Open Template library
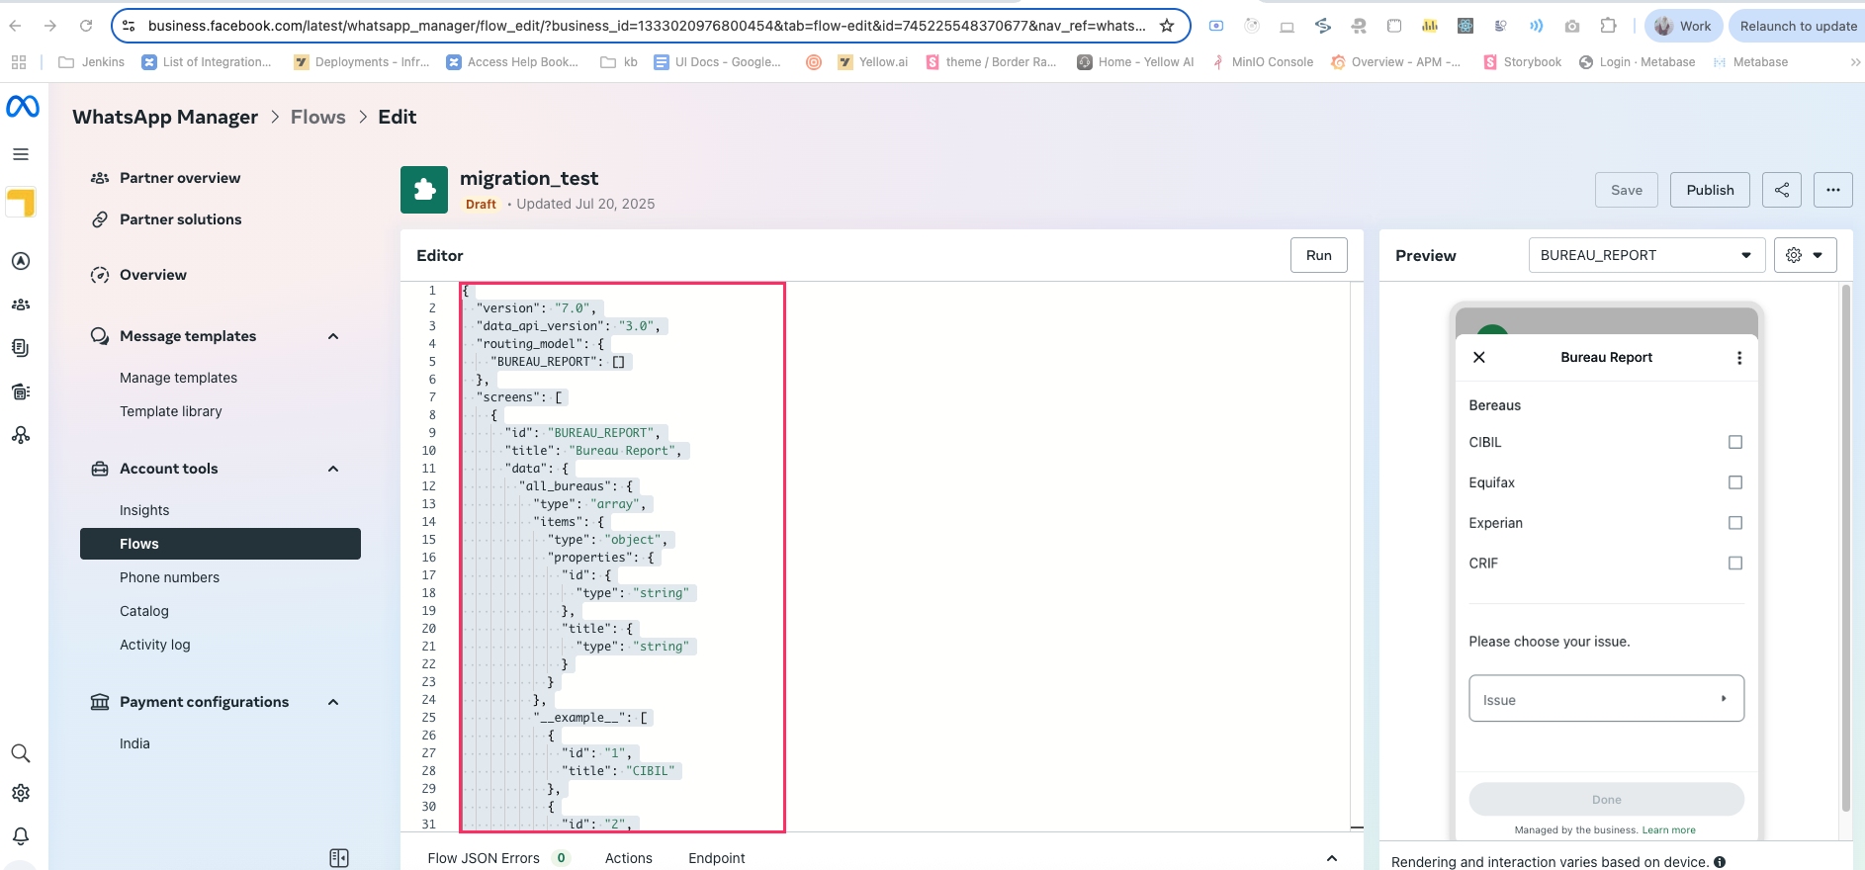The height and width of the screenshot is (870, 1865). click(x=171, y=411)
